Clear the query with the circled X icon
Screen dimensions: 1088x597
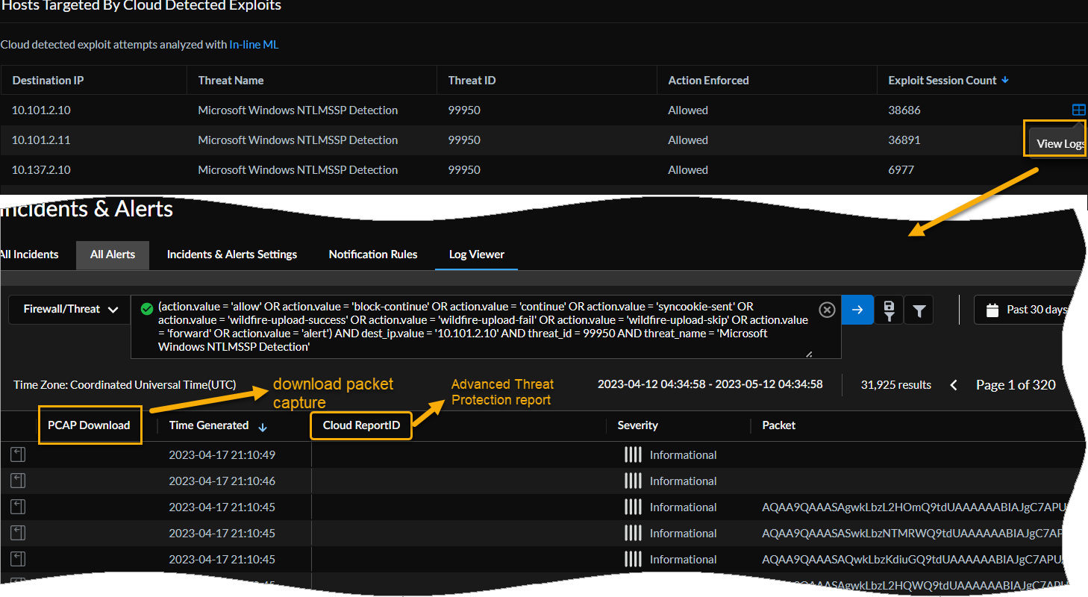(x=826, y=309)
